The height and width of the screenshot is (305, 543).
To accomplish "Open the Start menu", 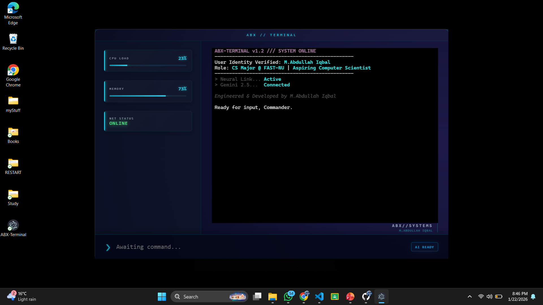I will click(161, 297).
